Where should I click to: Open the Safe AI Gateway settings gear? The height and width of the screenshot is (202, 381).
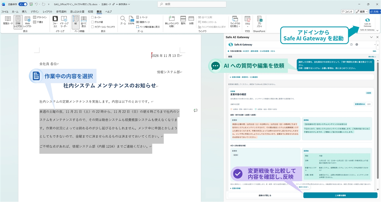coord(357,44)
